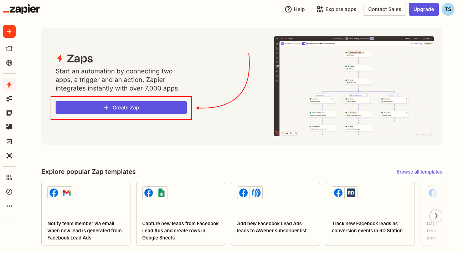Open the Agents icon in sidebar
Image resolution: width=463 pixels, height=253 pixels.
tap(9, 156)
